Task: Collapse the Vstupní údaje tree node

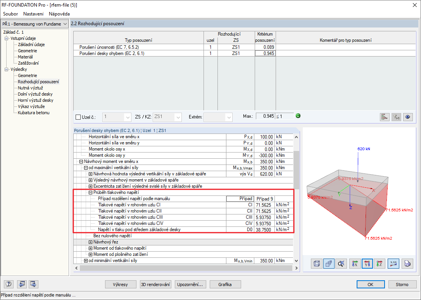Action: tap(7, 38)
